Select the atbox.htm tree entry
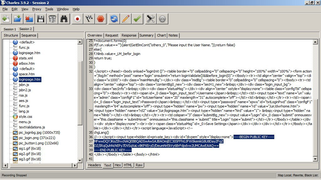 coord(27,63)
